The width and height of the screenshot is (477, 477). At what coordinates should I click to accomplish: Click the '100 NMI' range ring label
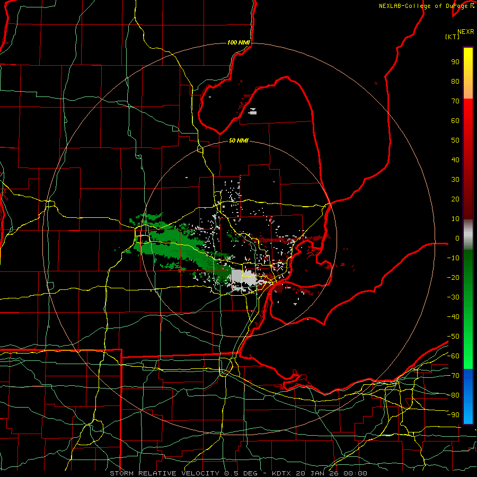pyautogui.click(x=238, y=42)
